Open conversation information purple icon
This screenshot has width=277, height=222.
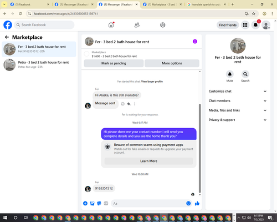pos(195,42)
